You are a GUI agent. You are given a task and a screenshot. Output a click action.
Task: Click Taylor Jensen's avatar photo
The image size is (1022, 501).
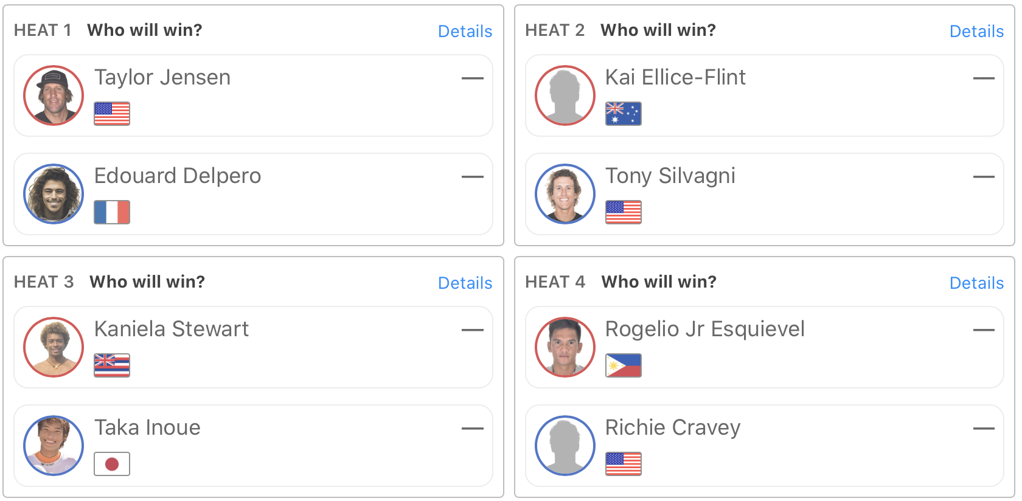54,95
